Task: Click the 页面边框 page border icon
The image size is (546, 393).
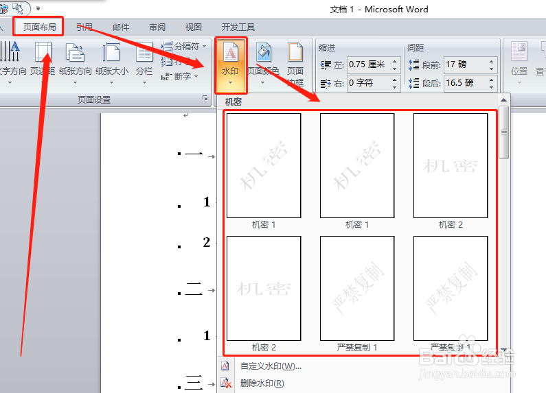Action: [x=295, y=52]
